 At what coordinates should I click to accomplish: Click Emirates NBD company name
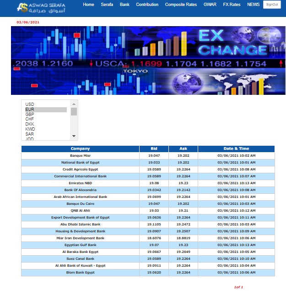(80, 183)
